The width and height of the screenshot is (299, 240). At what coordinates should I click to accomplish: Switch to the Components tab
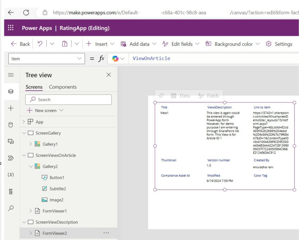tap(63, 87)
